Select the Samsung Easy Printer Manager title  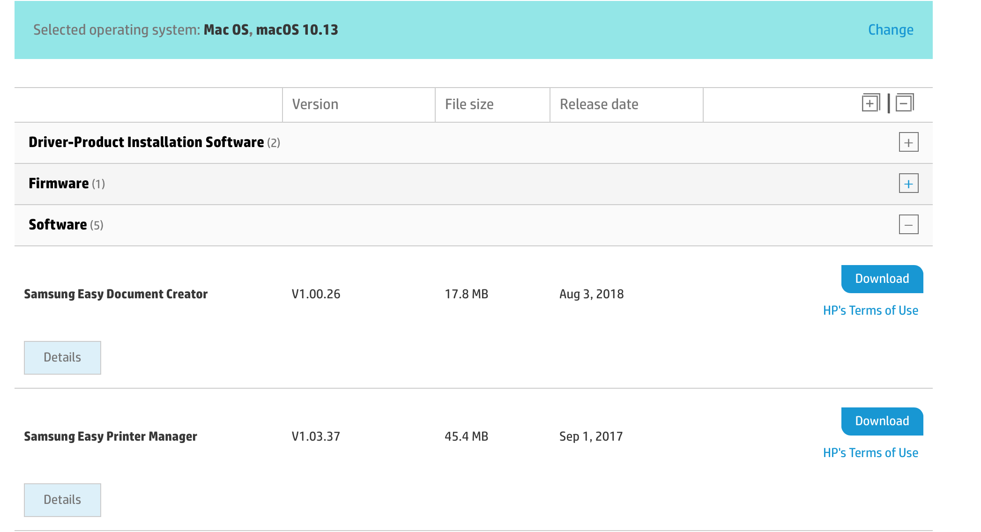click(x=111, y=436)
